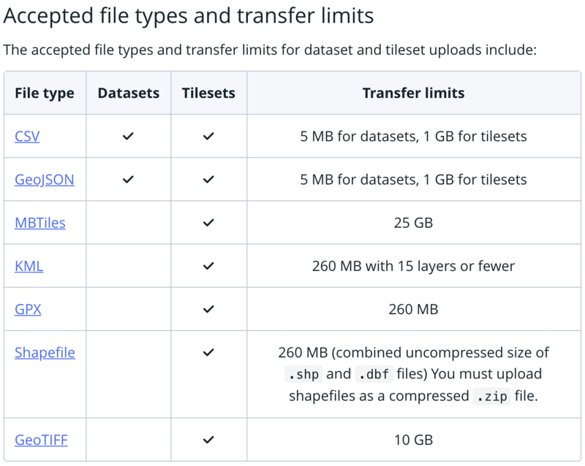Click the .zip code snippet
The image size is (585, 466).
tap(491, 397)
